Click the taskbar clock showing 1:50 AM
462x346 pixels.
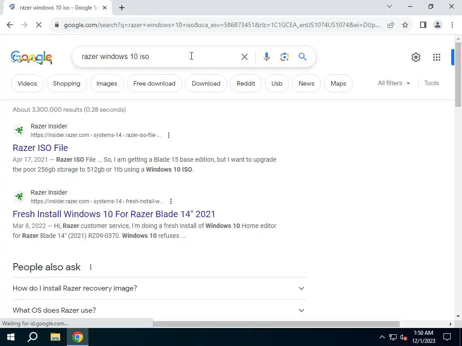coord(423,337)
